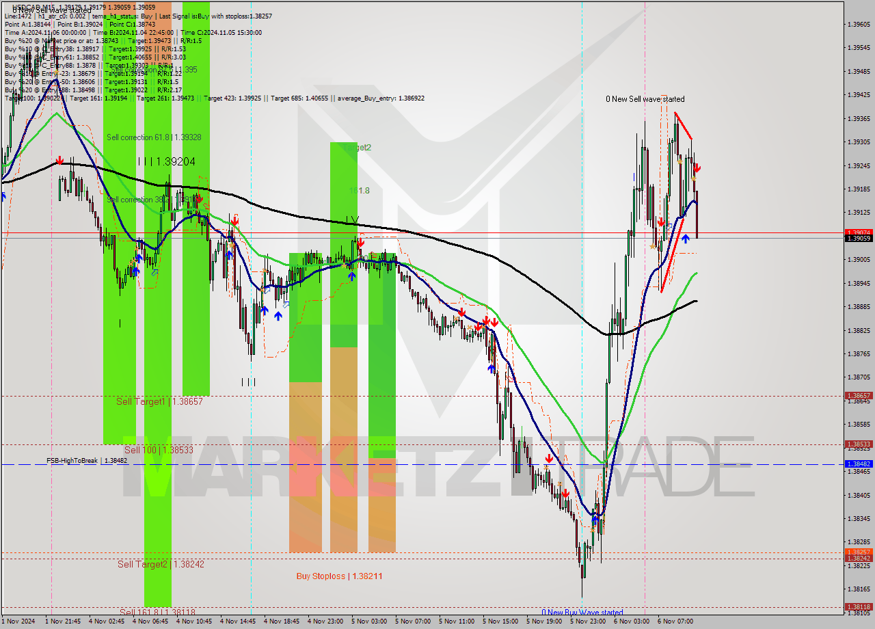The height and width of the screenshot is (629, 875).
Task: Click the 1.39185 price axis value
Action: tap(859, 189)
